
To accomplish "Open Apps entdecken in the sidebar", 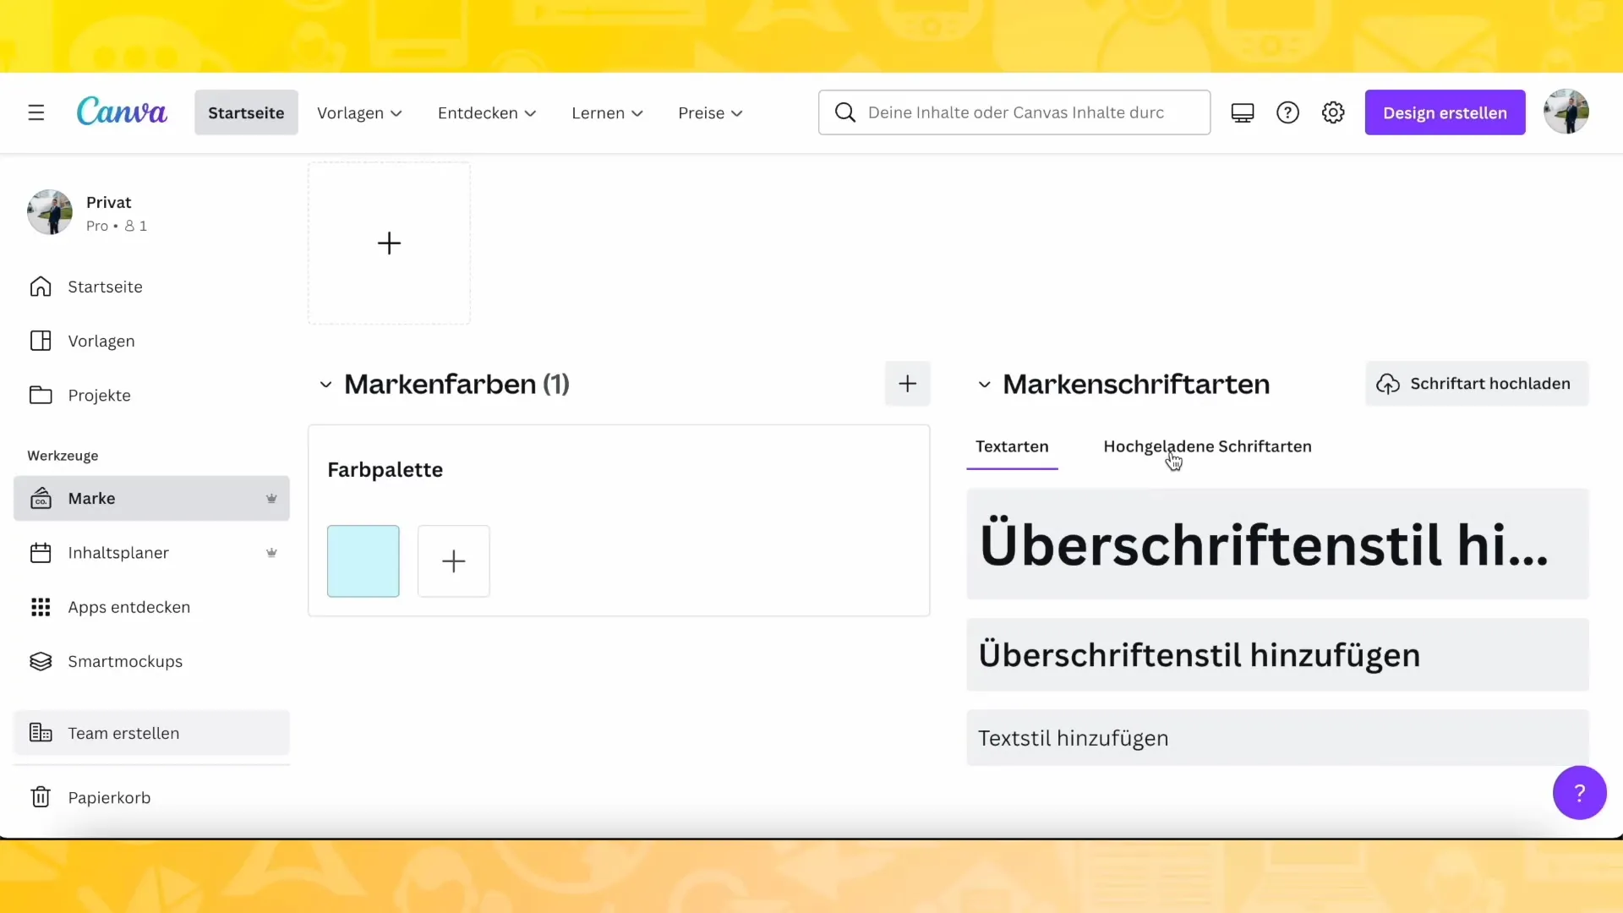I will coord(151,607).
